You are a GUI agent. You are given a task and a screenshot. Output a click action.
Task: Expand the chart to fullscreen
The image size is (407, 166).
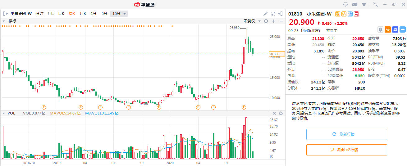273,14
